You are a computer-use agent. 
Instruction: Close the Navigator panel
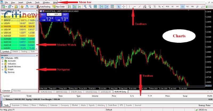point(37,55)
